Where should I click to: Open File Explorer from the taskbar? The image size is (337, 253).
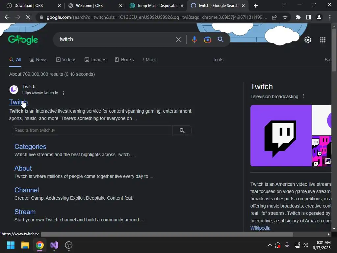[x=25, y=245]
